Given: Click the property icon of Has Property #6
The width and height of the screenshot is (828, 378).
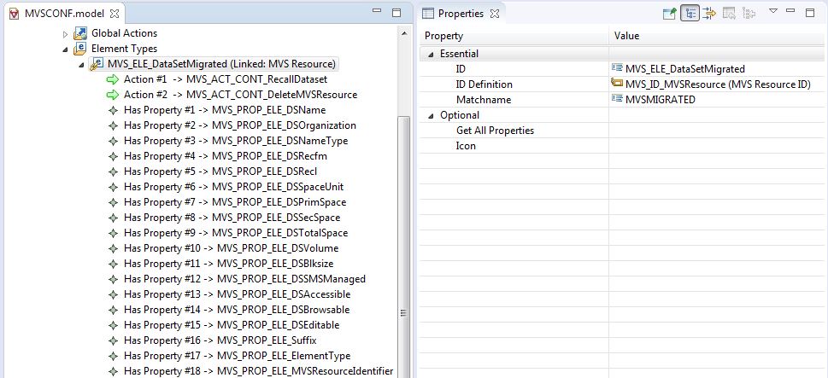Looking at the screenshot, I should 113,187.
